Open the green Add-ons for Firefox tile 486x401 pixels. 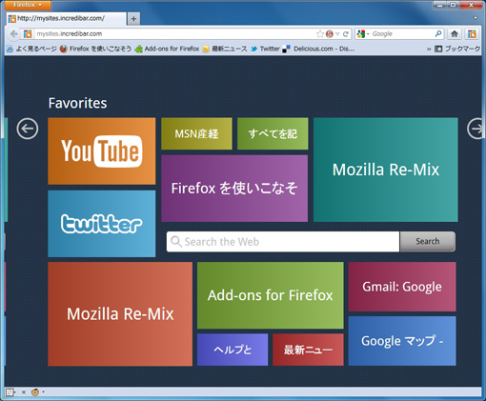[x=271, y=295]
